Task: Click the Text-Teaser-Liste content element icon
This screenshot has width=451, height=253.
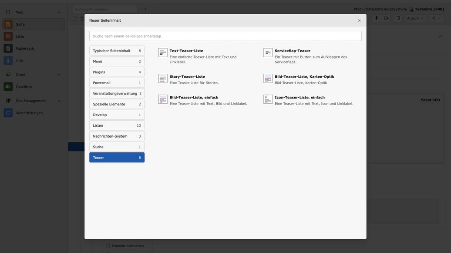Action: click(x=163, y=53)
